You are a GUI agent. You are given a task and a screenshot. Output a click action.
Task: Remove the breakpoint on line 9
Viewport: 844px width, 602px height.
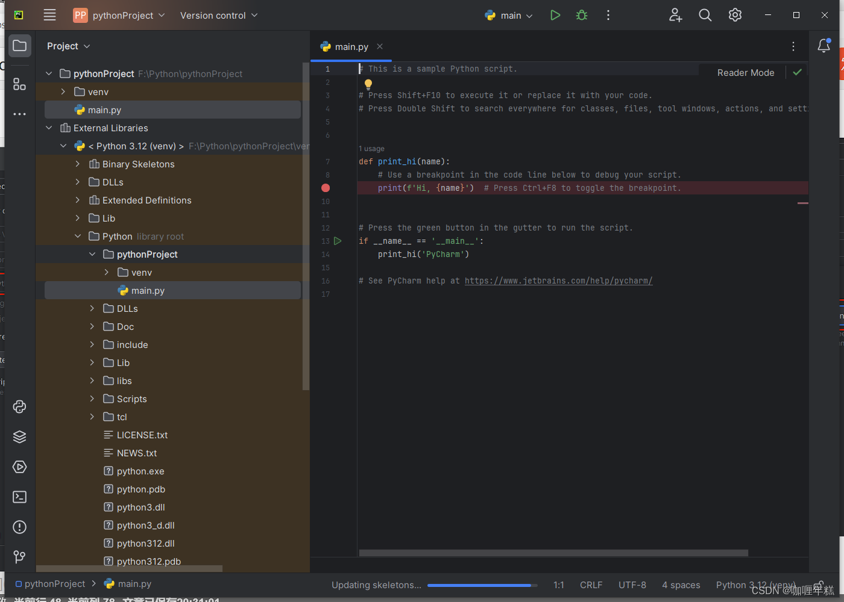coord(326,188)
